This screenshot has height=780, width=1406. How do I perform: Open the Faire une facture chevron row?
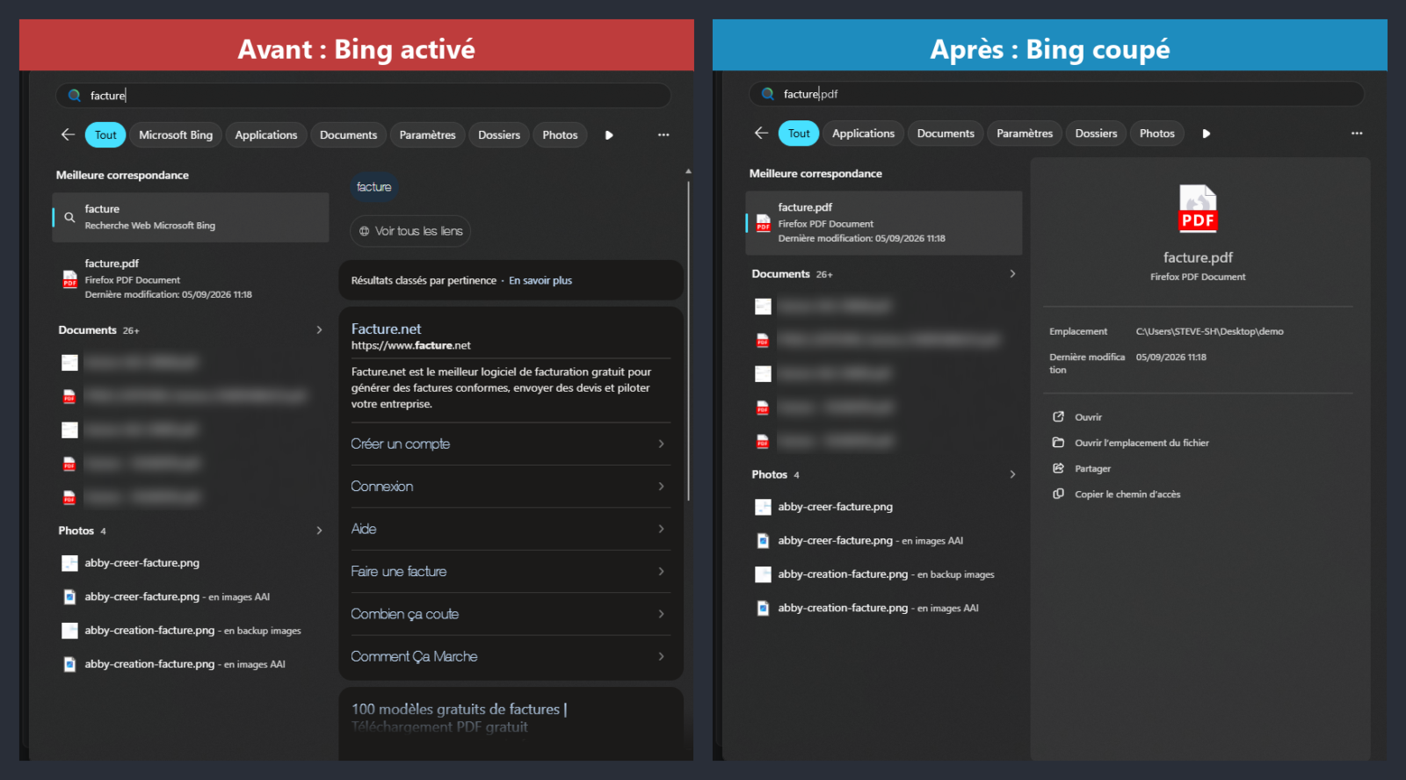point(511,572)
